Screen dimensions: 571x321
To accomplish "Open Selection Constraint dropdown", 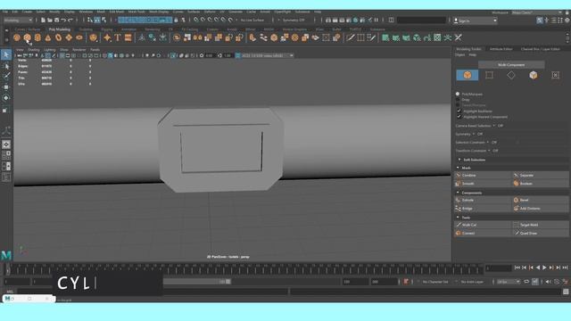I will click(x=488, y=143).
